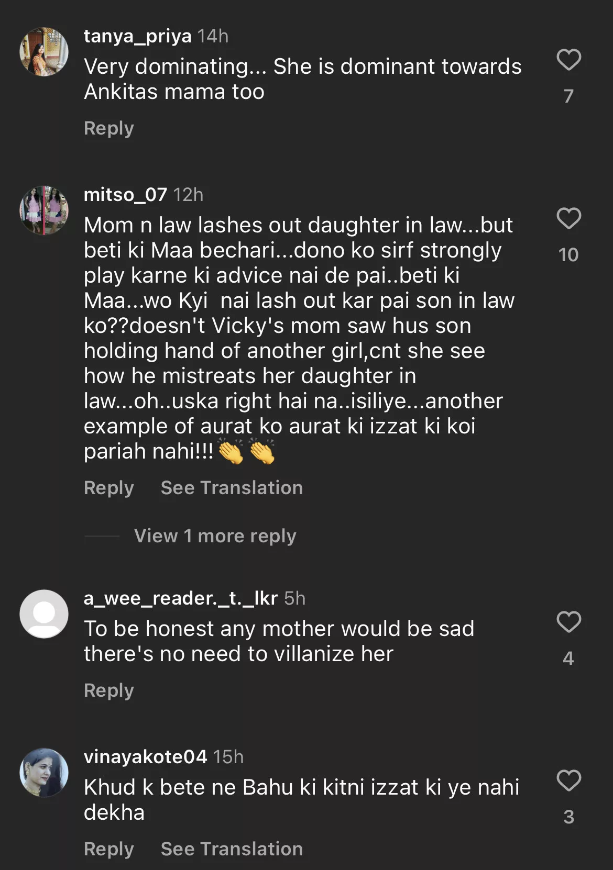This screenshot has width=613, height=870.
Task: Open username a_wee_reader._t._lkr
Action: 181,598
